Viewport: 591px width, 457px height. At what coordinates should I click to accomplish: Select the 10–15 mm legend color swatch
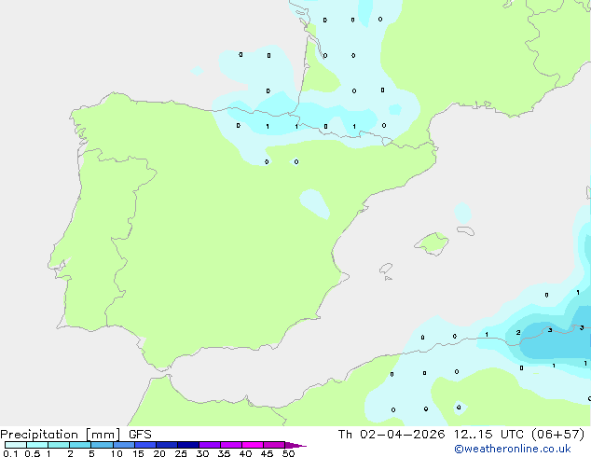[x=124, y=445]
